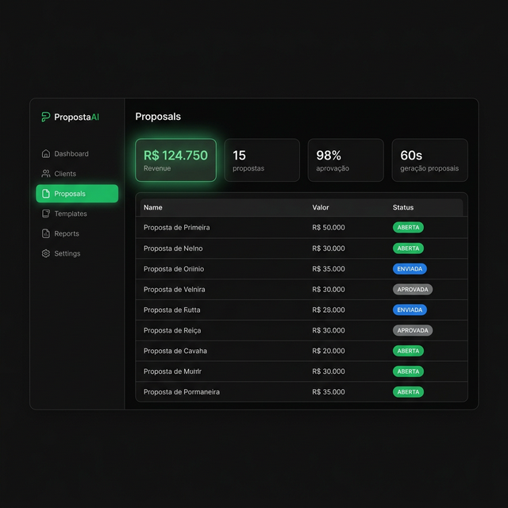Image resolution: width=508 pixels, height=508 pixels.
Task: Click ABERTA badge on Proposta de Pormaneira
Action: [408, 392]
